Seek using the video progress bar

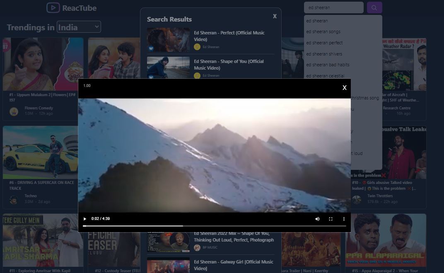pos(215,226)
